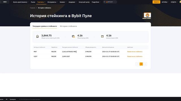The width and height of the screenshot is (181, 101).
Task: Expand the 'Академия' dropdown menu
Action: point(72,2)
